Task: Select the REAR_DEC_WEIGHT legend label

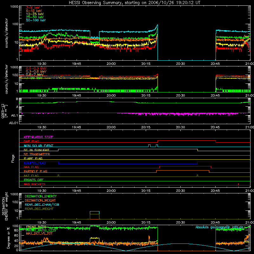Action: point(39,209)
